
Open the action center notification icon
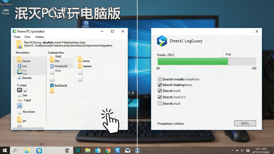pyautogui.click(x=248, y=150)
